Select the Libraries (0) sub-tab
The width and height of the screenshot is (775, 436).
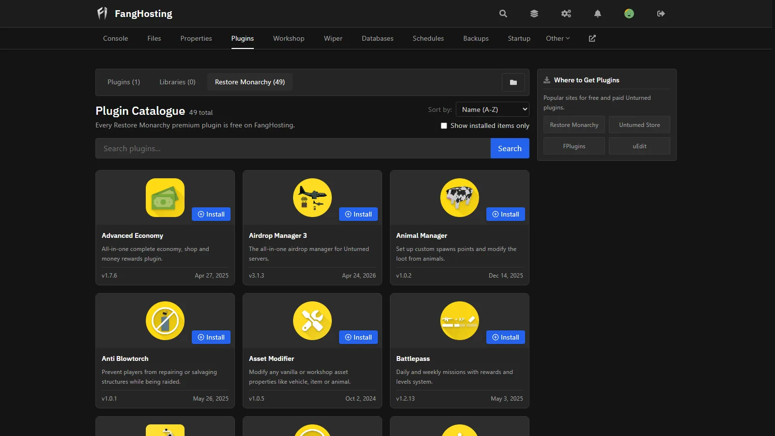click(x=177, y=82)
